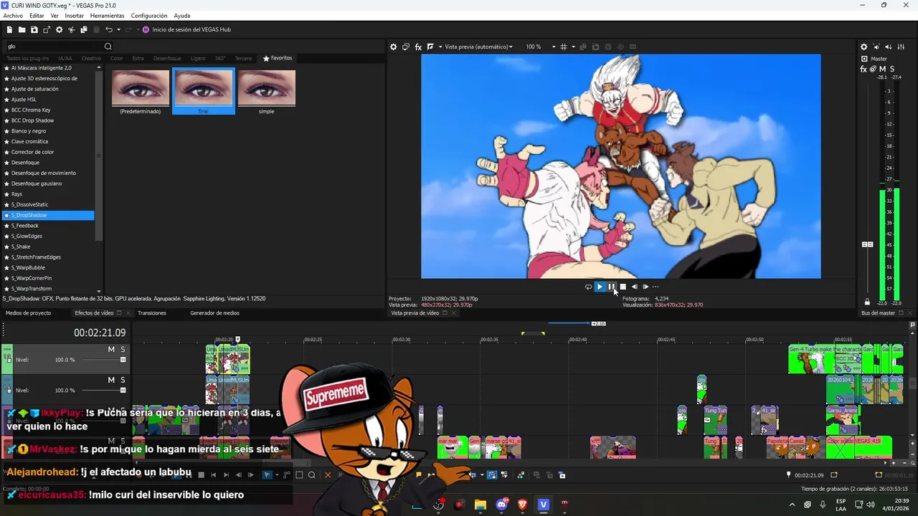Image resolution: width=918 pixels, height=516 pixels.
Task: Toggle split-screen view icon in preview
Action: pos(430,47)
